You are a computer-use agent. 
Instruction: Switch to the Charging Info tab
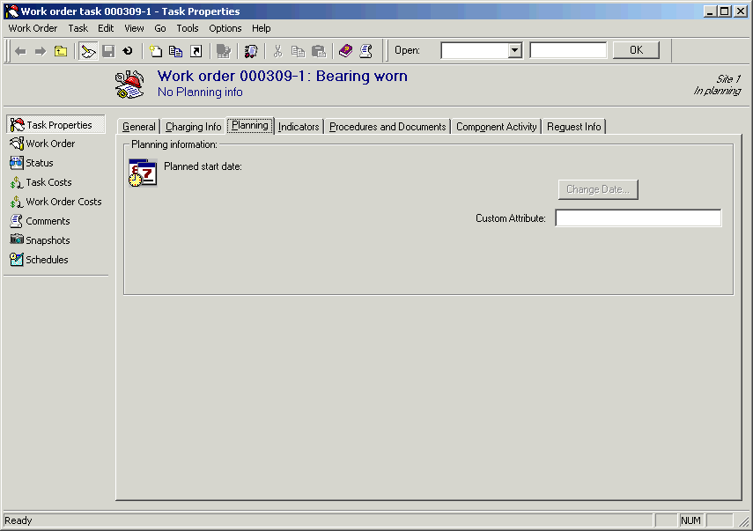[x=193, y=127]
